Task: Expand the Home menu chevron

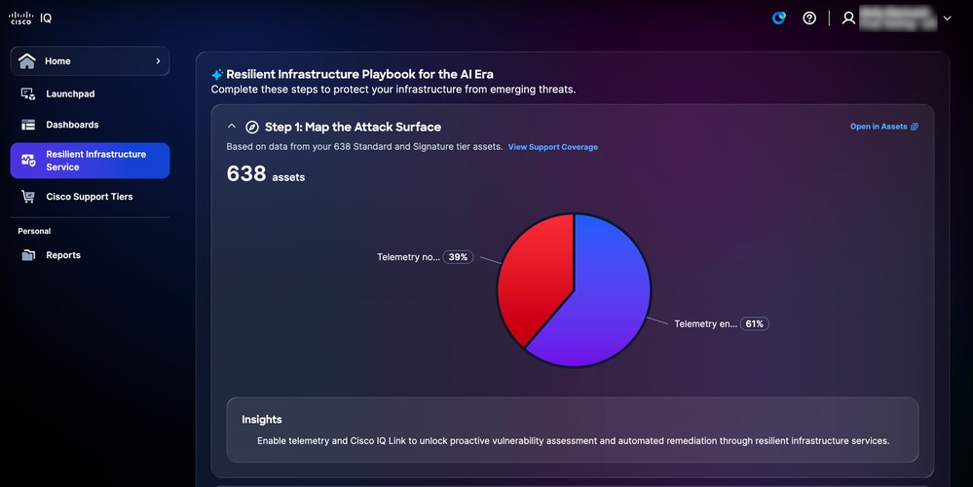Action: 158,60
